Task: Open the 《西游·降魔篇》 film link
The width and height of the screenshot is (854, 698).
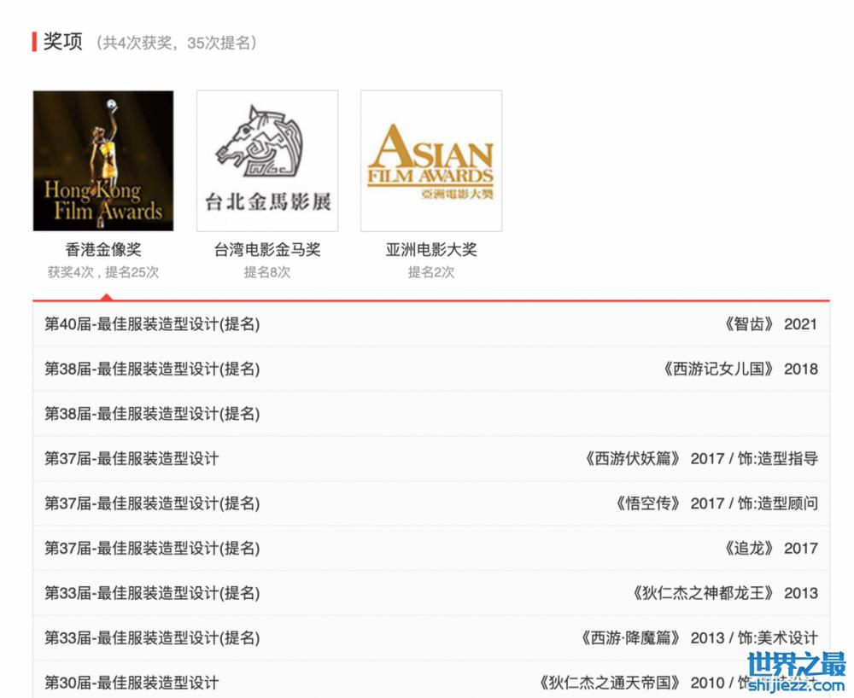Action: pyautogui.click(x=631, y=638)
